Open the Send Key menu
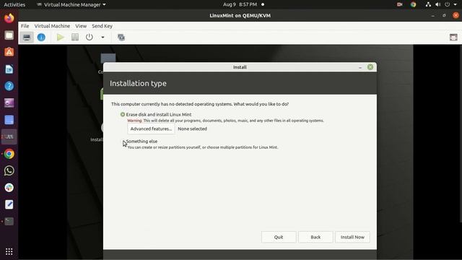 103,26
